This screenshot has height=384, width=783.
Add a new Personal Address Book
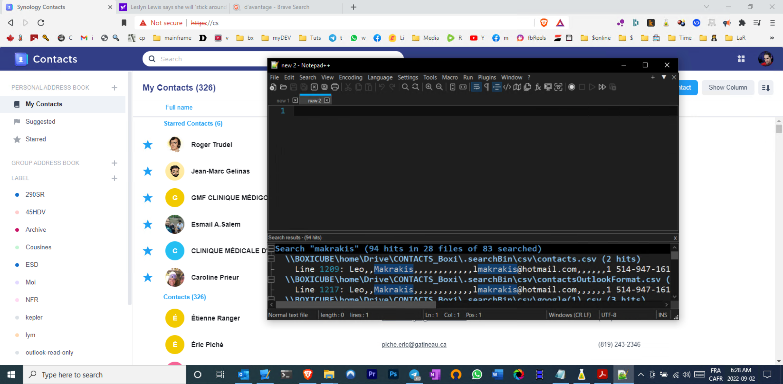pyautogui.click(x=115, y=88)
